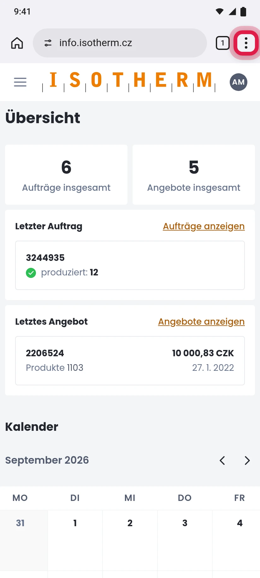Screen dimensions: 260x578
Task: Tap the site settings icon in address bar
Action: point(48,43)
